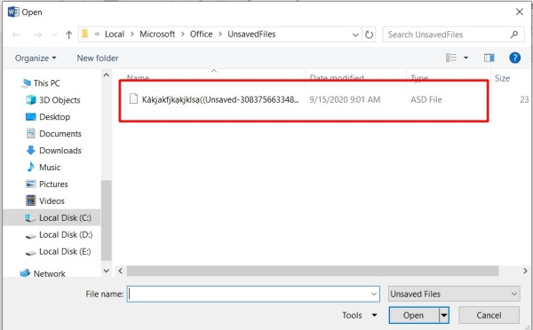
Task: Select Local Disk (C:)
Action: click(52, 217)
